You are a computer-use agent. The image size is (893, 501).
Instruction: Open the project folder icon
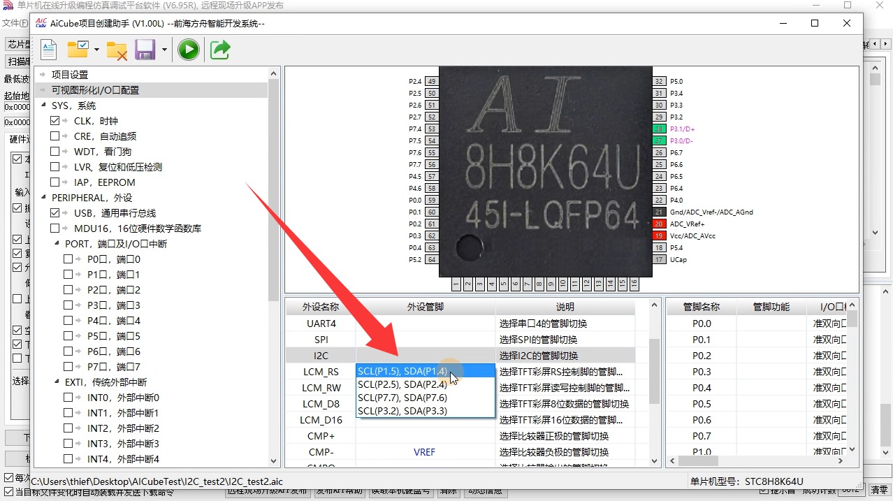tap(77, 50)
